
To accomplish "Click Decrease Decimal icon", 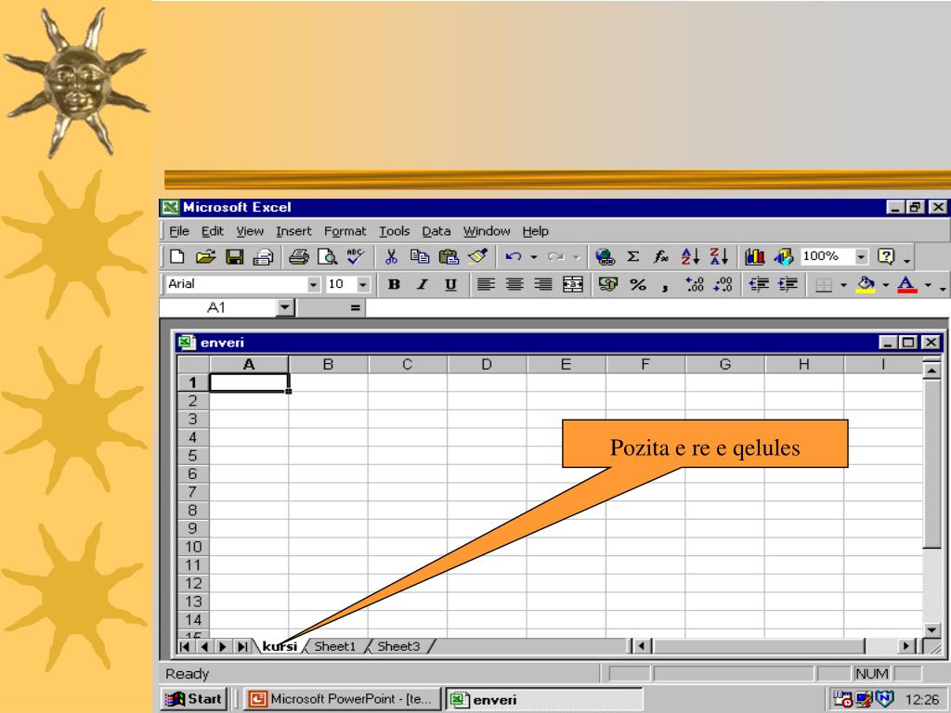I will click(723, 284).
